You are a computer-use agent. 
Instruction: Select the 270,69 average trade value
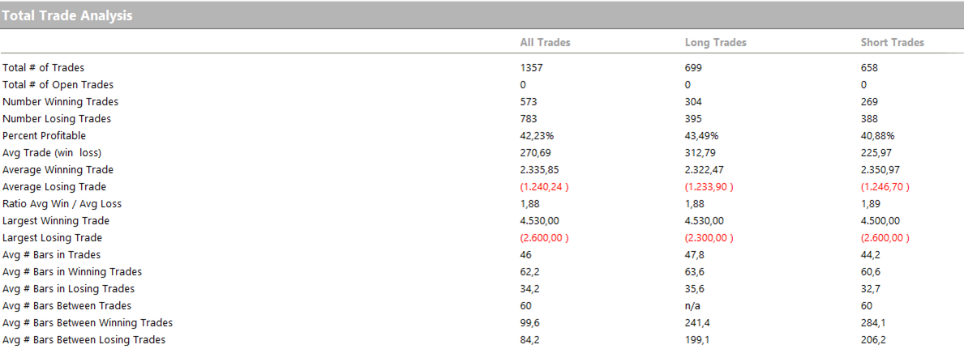(535, 153)
